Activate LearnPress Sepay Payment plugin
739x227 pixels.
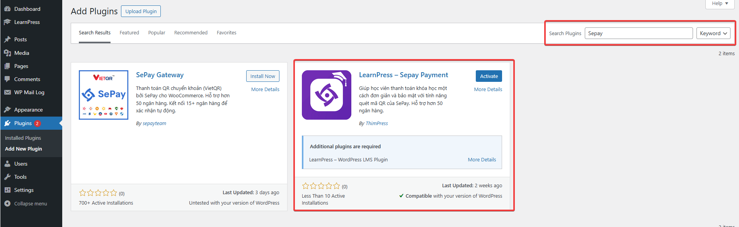[x=489, y=76]
